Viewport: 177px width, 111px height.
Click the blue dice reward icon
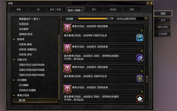click(140, 38)
